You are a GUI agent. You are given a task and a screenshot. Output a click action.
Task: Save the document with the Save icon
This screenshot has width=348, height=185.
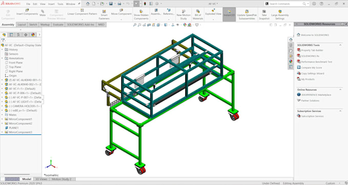point(111,4)
